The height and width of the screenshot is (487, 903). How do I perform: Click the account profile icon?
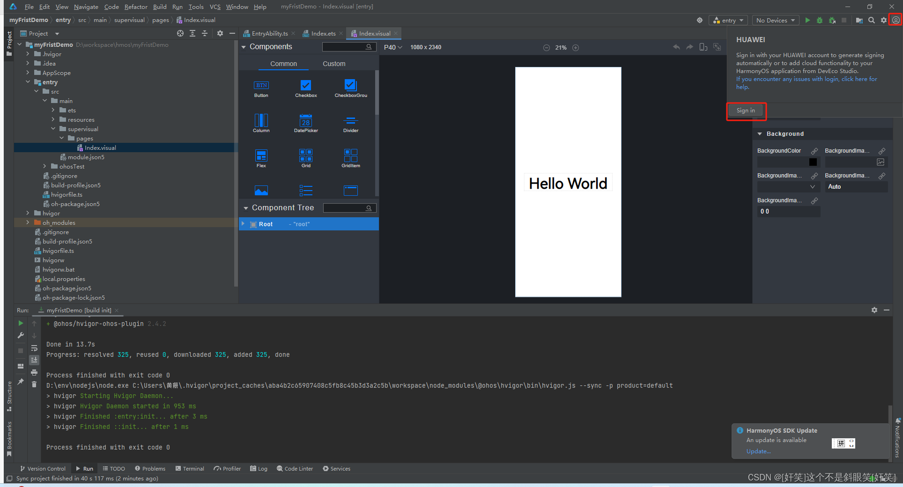pos(896,20)
